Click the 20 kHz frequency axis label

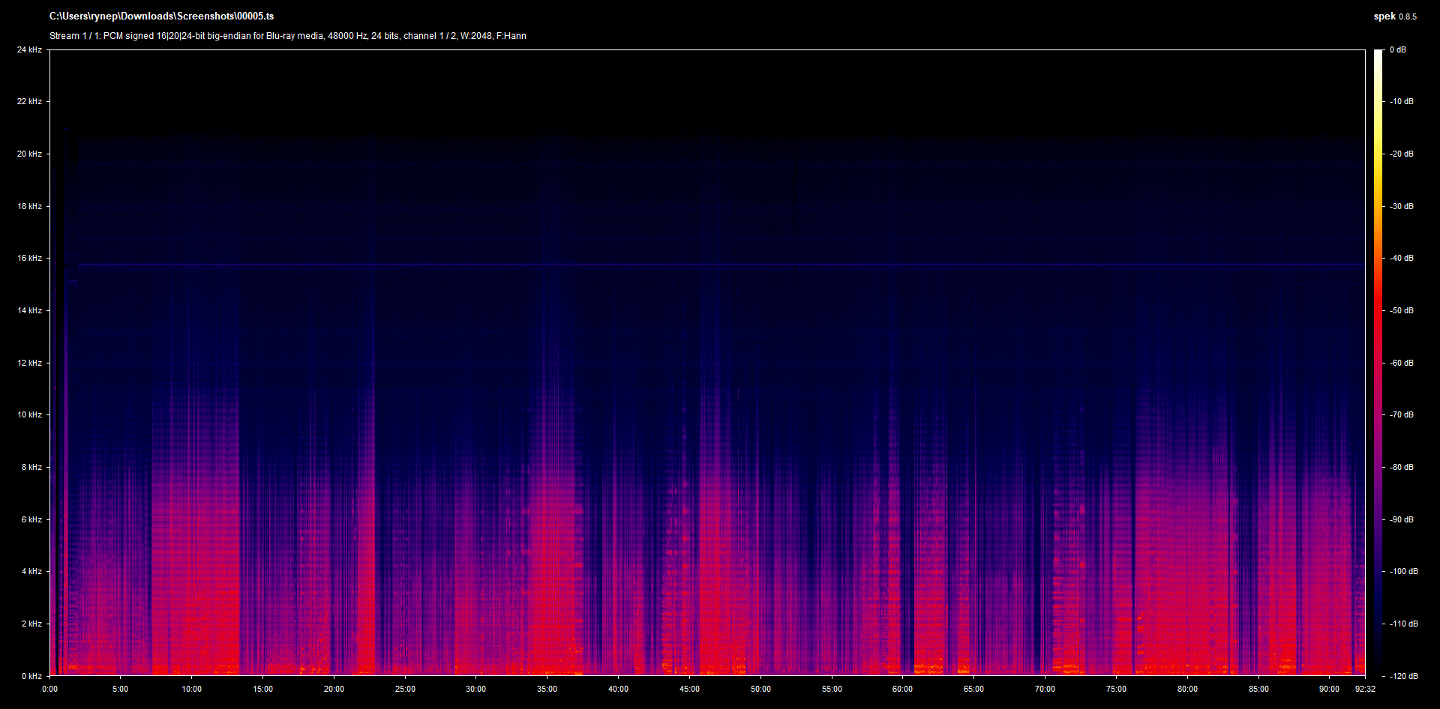29,154
